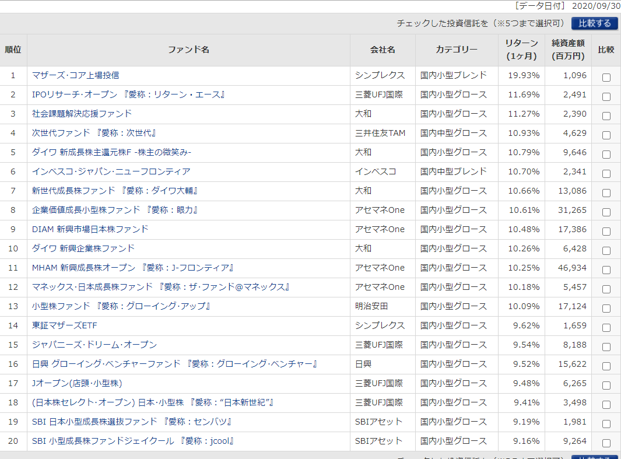
Task: Check compare box for Jオープン(店頭·小型株)
Action: 606,386
